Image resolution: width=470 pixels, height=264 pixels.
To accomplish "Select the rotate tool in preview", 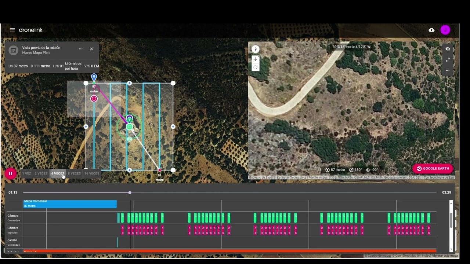I will point(255,67).
